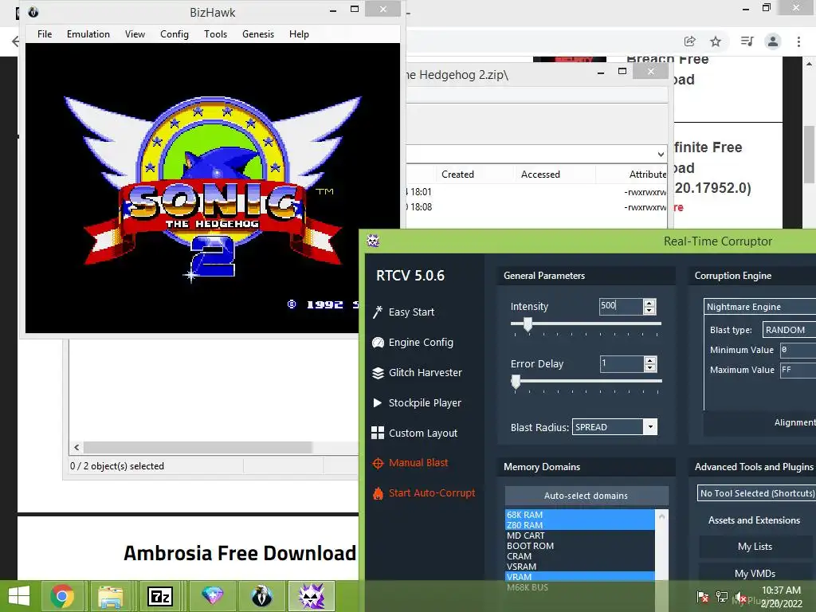
Task: Select CRAM memory domain
Action: 580,556
